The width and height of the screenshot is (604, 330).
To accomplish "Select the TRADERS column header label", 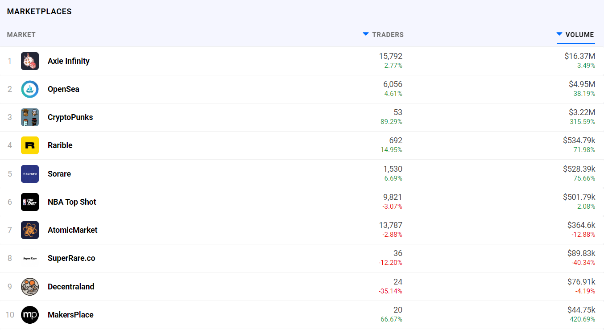I will tap(388, 35).
